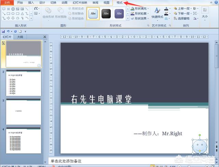Click the Save icon in quick access
Screen dimensions: 219x167
[3, 31]
